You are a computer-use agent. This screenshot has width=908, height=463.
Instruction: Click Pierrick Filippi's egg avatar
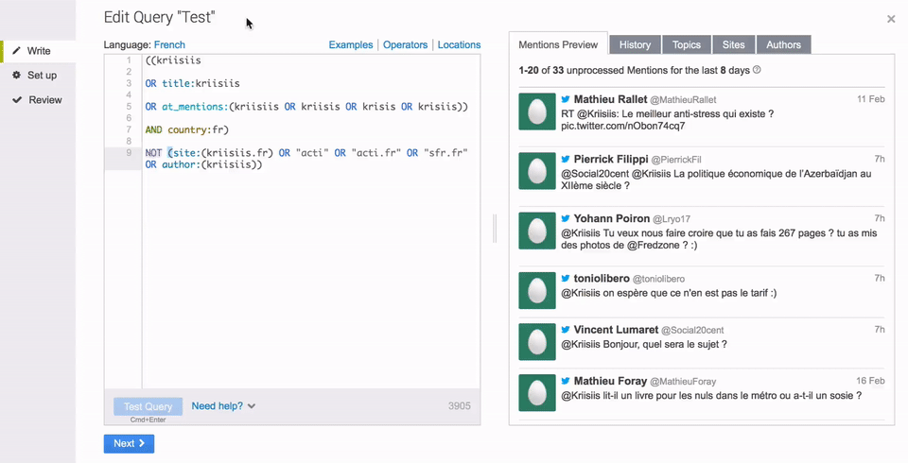(x=537, y=171)
